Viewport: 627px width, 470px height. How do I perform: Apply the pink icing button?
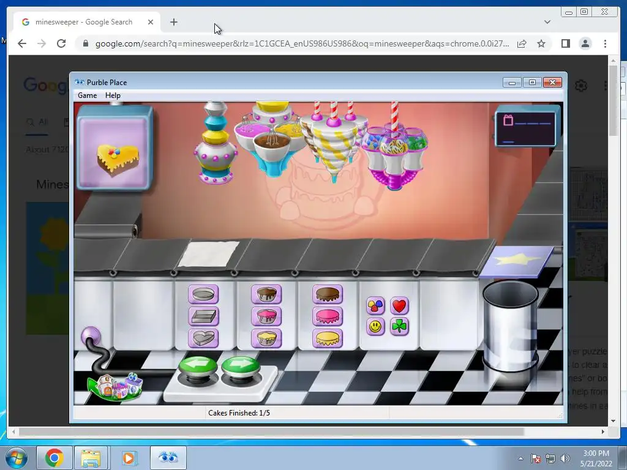[x=328, y=316]
